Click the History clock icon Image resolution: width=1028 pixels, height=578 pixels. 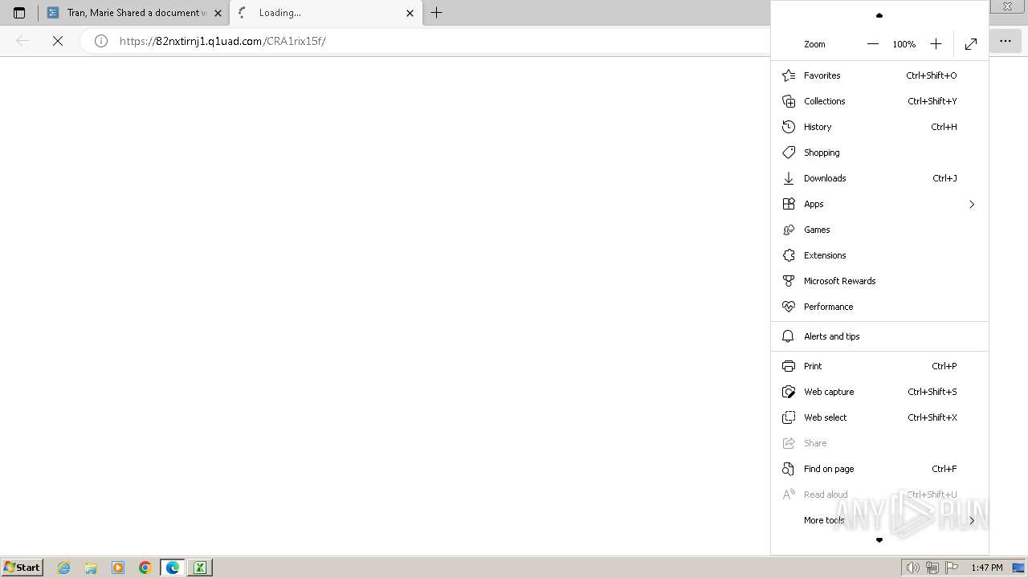pos(789,127)
